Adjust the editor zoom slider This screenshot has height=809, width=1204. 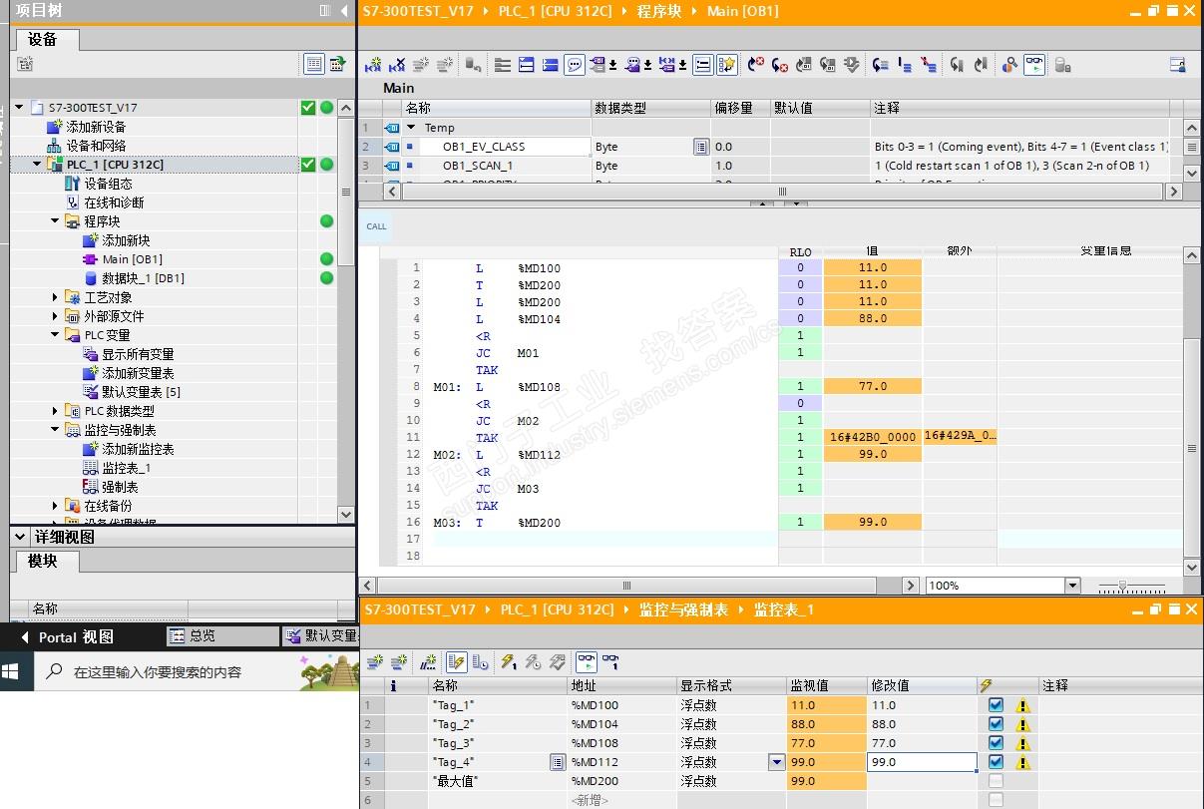point(1123,586)
